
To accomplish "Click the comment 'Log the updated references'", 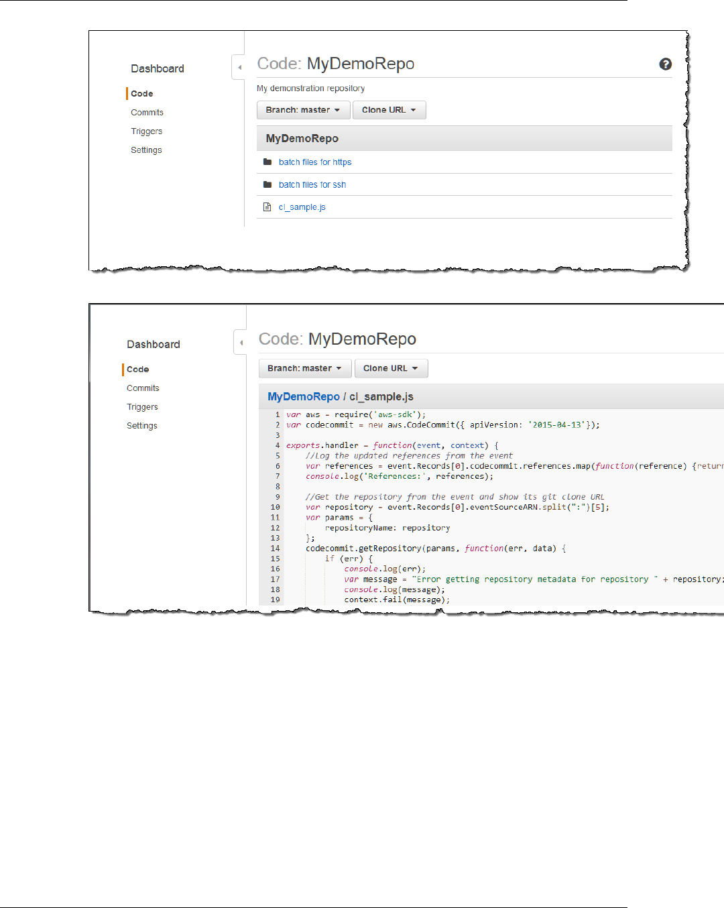I will [409, 455].
